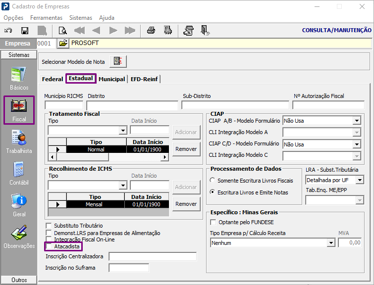Click the printer icon in toolbar
Image resolution: width=374 pixels, height=285 pixels.
[x=151, y=31]
